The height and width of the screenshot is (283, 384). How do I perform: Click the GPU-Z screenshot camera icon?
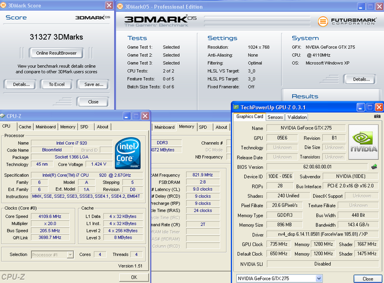tap(377, 116)
